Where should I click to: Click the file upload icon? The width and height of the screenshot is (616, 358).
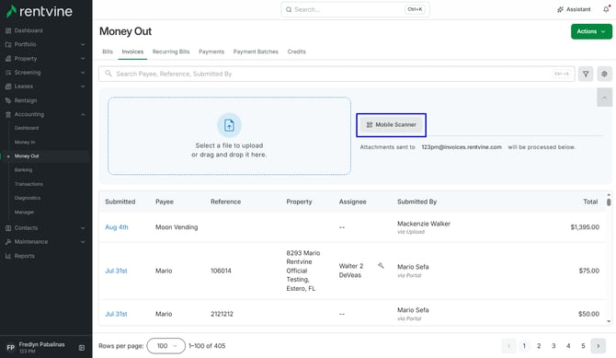(x=230, y=125)
